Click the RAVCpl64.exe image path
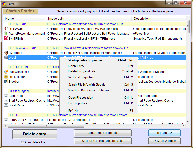The image size is (193, 148). click(83, 29)
